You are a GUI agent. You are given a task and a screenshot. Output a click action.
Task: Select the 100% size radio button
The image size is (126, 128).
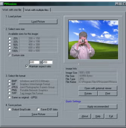(x=10, y=51)
